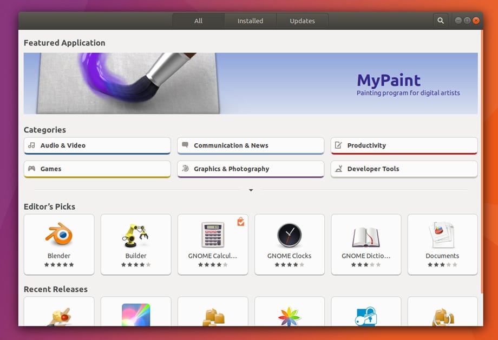Image resolution: width=498 pixels, height=340 pixels.
Task: Open the last Recent Releases package icon
Action: click(443, 317)
